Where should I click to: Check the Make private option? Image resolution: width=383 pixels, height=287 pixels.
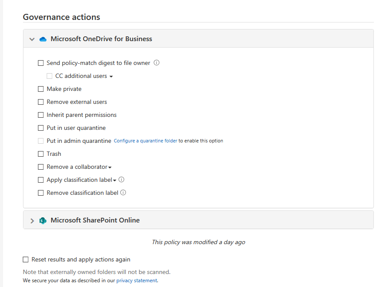click(41, 89)
